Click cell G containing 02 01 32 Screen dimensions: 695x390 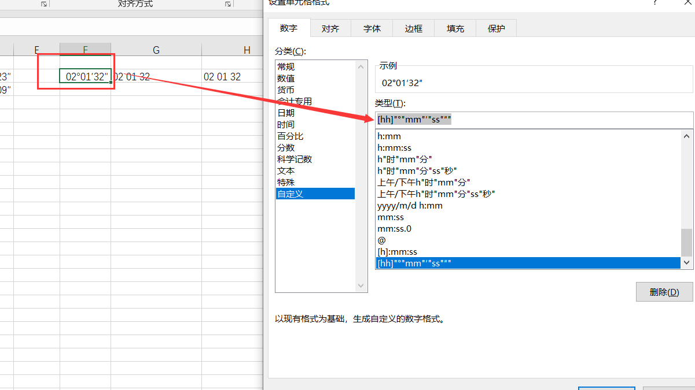156,76
